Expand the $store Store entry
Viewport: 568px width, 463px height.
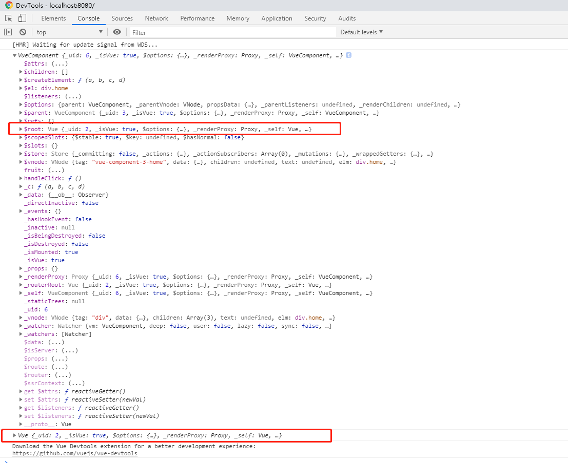coord(21,154)
